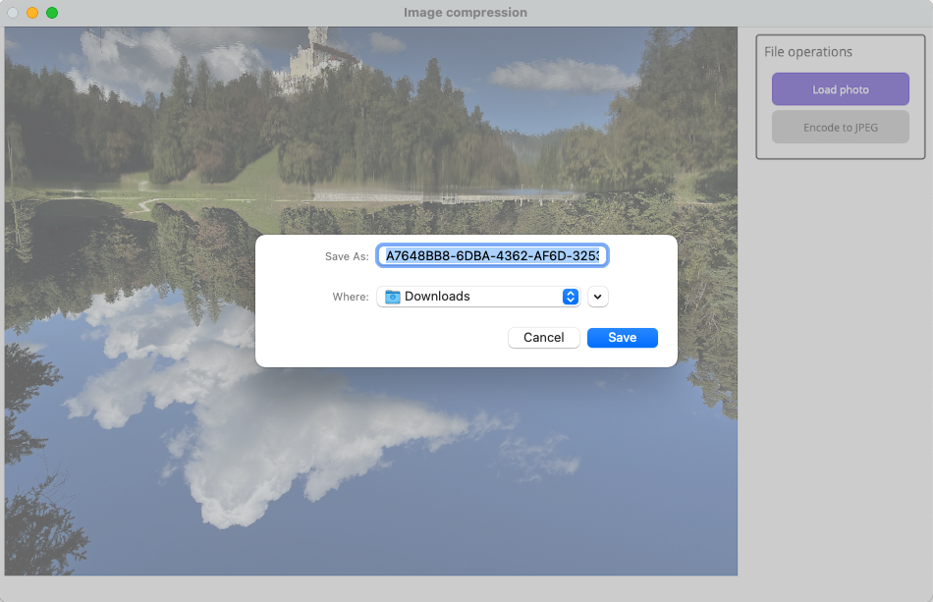The image size is (933, 602).
Task: Click the gray close window button
Action: point(13,13)
